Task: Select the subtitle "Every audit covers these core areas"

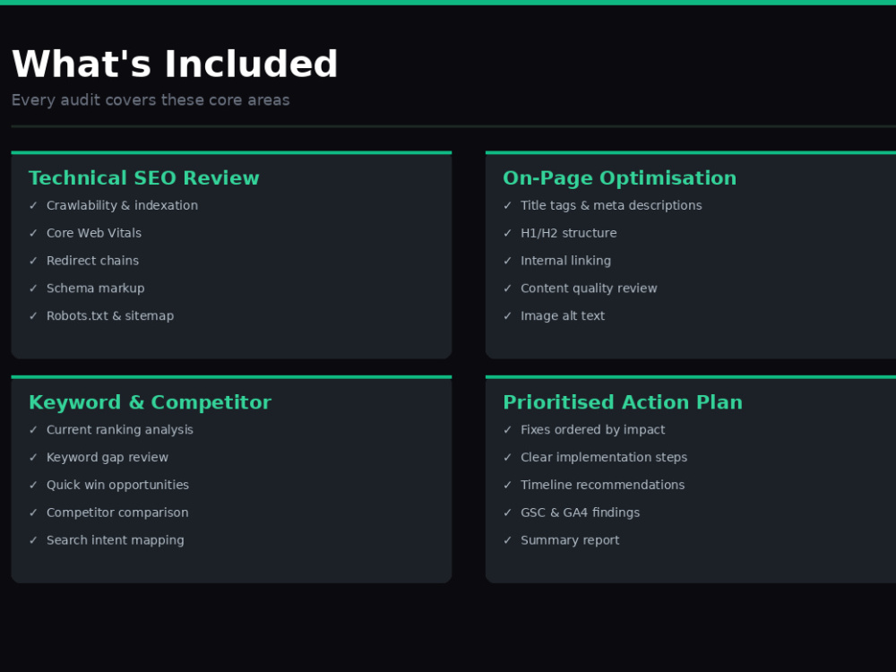Action: (151, 100)
